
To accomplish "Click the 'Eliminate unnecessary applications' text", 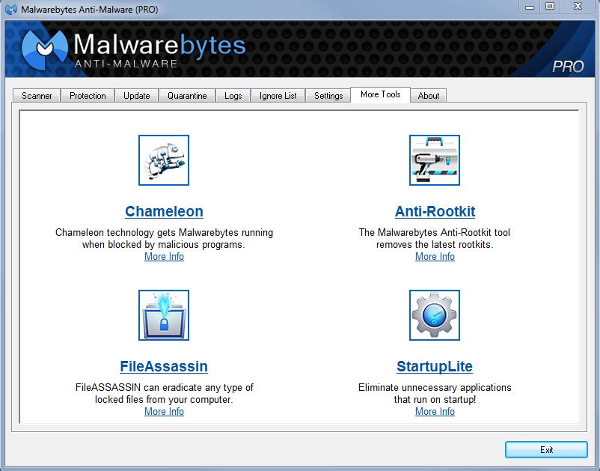I will pyautogui.click(x=435, y=388).
